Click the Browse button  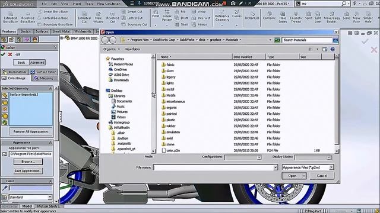point(28,162)
